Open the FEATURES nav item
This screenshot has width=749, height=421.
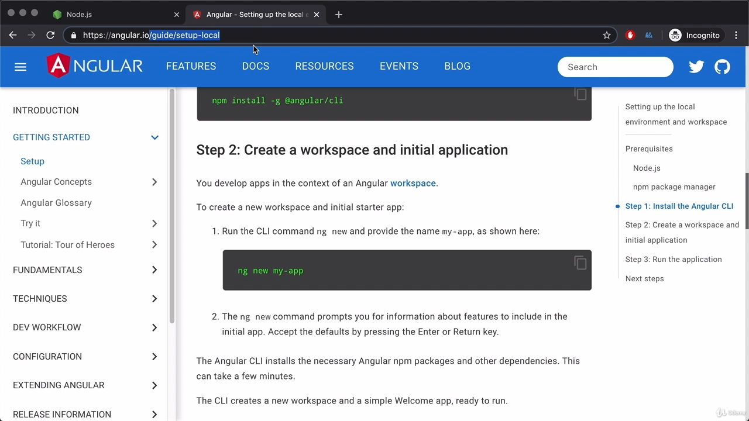191,66
